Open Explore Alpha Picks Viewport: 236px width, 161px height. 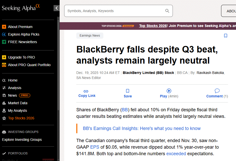pos(23,34)
